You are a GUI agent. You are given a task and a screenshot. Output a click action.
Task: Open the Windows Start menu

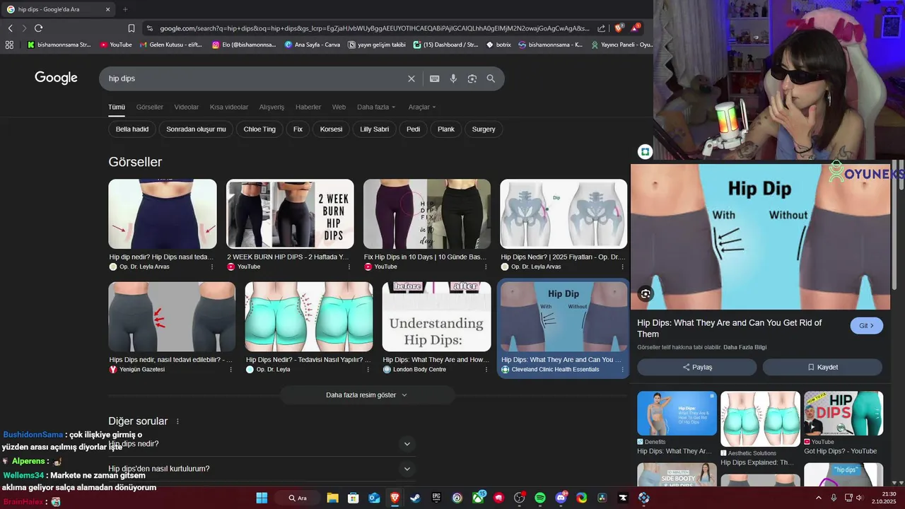coord(262,498)
